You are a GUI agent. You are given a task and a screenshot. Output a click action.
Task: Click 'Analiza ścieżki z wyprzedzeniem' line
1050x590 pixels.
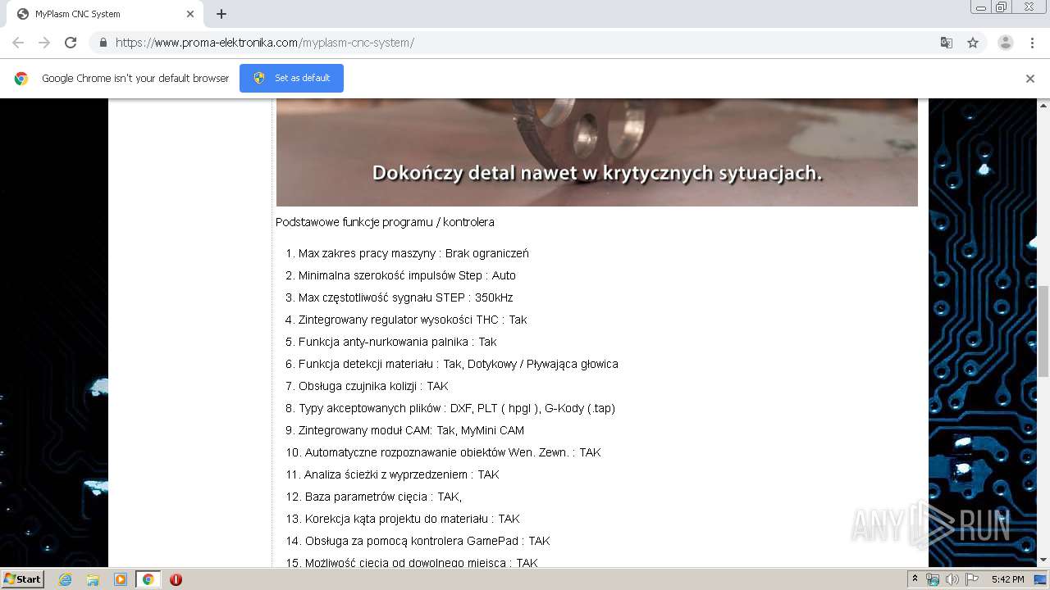coord(402,474)
